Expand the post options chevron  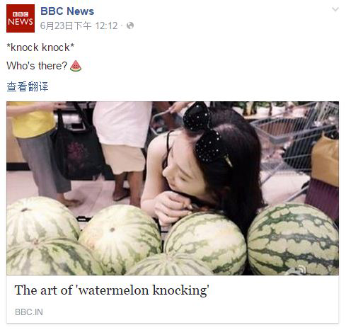335,9
